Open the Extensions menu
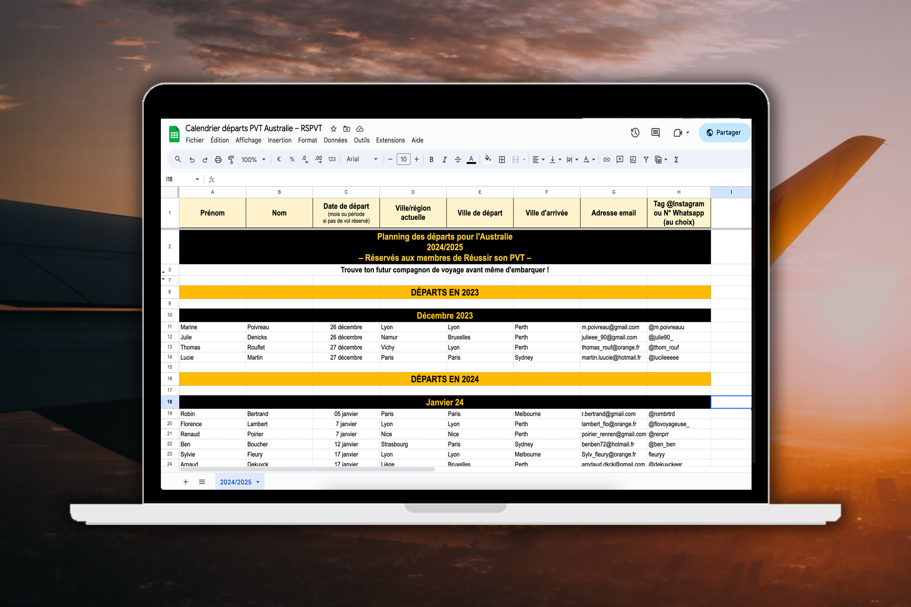 390,140
